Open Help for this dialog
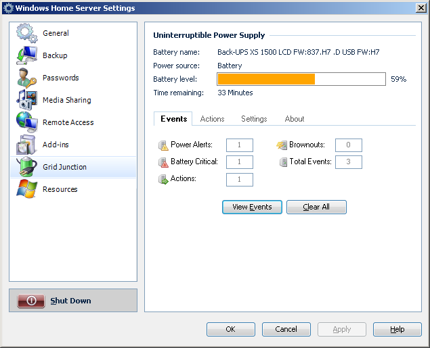430x348 pixels. (397, 329)
